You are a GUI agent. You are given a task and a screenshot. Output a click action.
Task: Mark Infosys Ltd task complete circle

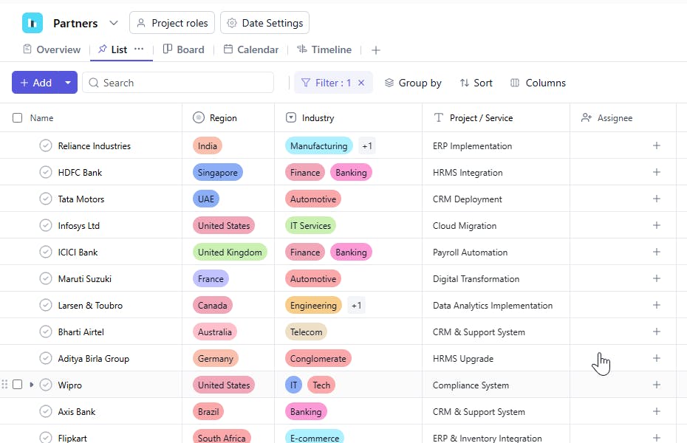point(46,225)
